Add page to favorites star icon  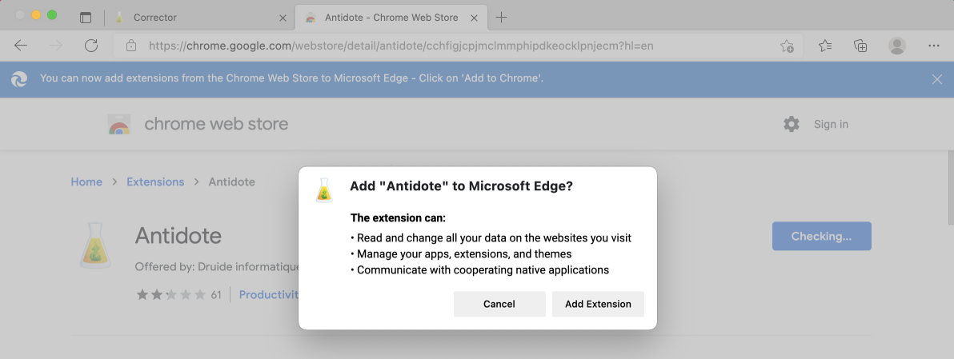pyautogui.click(x=787, y=46)
